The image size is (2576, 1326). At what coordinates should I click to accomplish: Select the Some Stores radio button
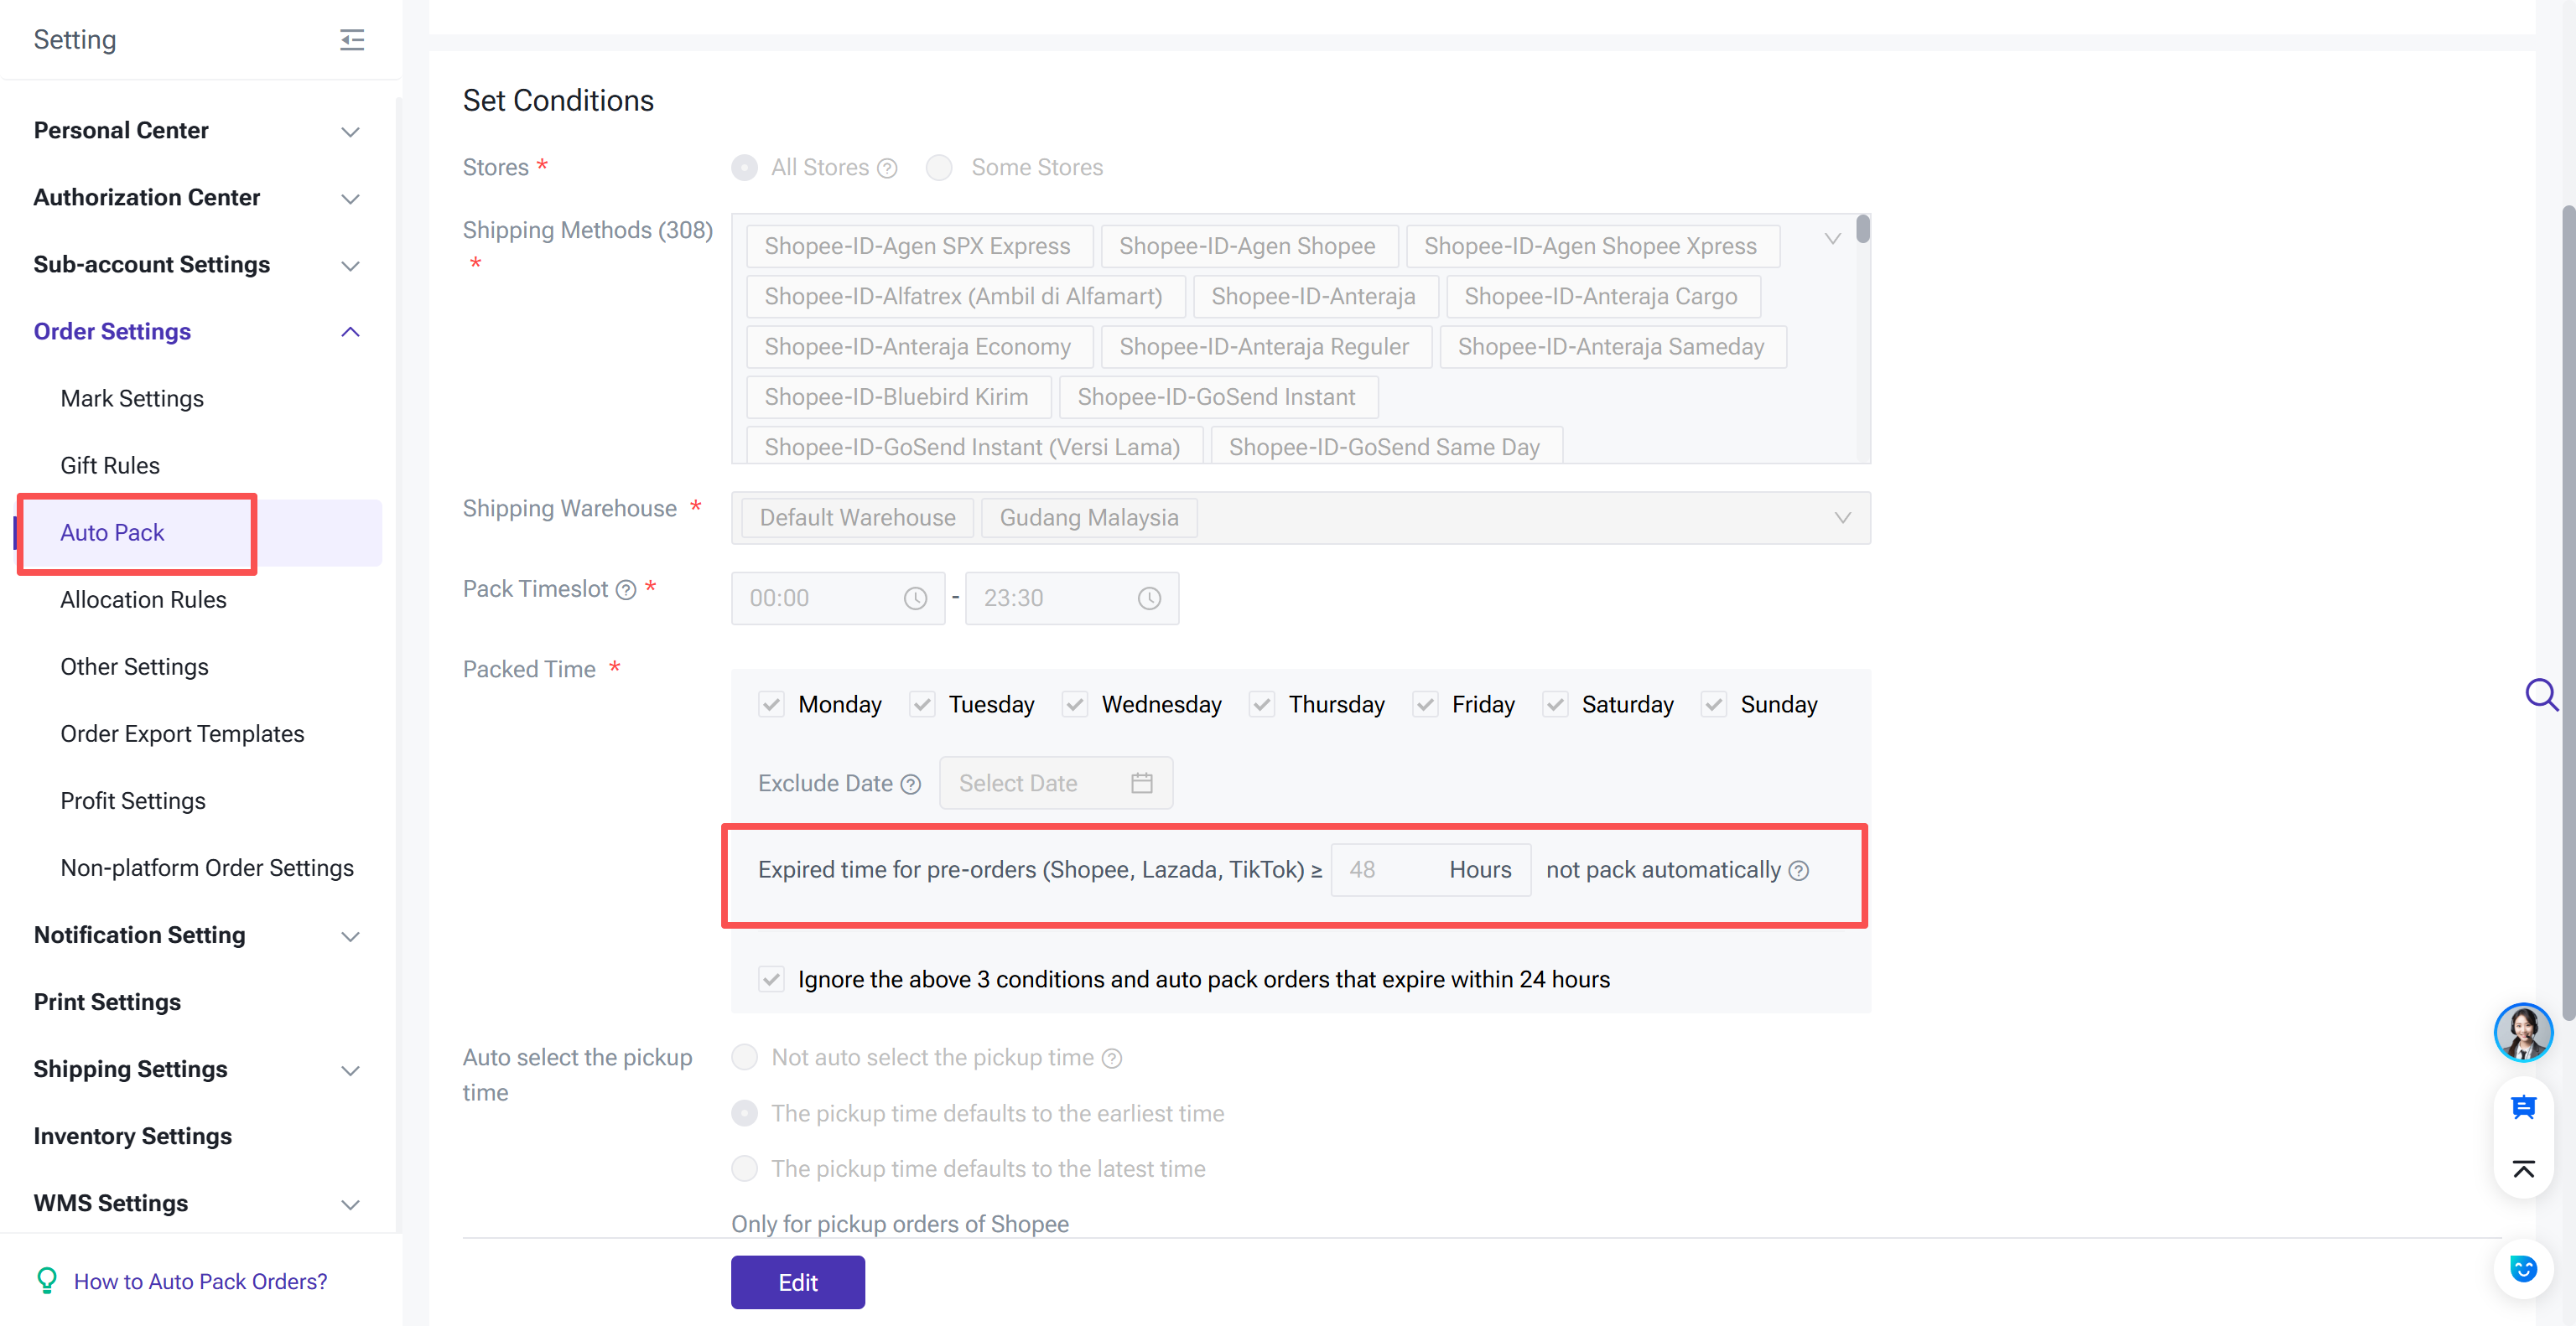coord(939,168)
